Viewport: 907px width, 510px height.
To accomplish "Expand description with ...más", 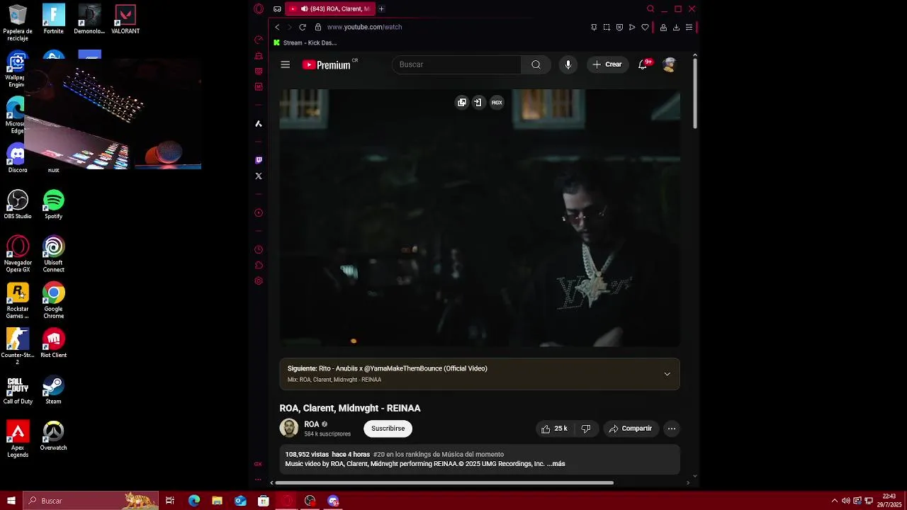I will [x=556, y=464].
